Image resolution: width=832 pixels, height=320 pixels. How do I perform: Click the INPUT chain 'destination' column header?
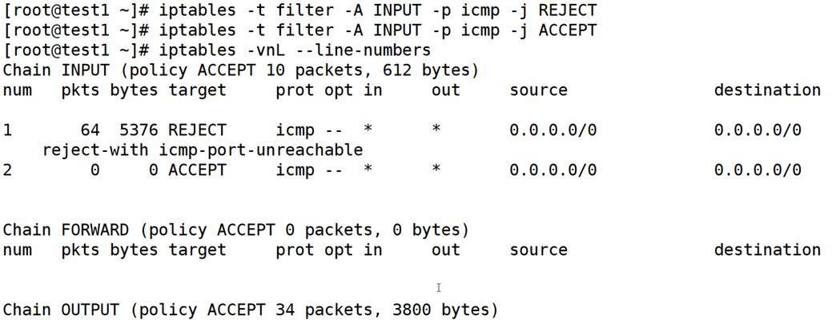[767, 90]
